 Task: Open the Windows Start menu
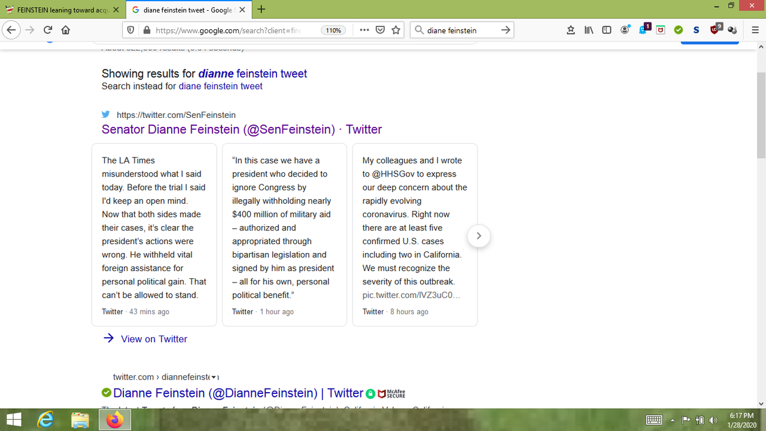pos(14,420)
